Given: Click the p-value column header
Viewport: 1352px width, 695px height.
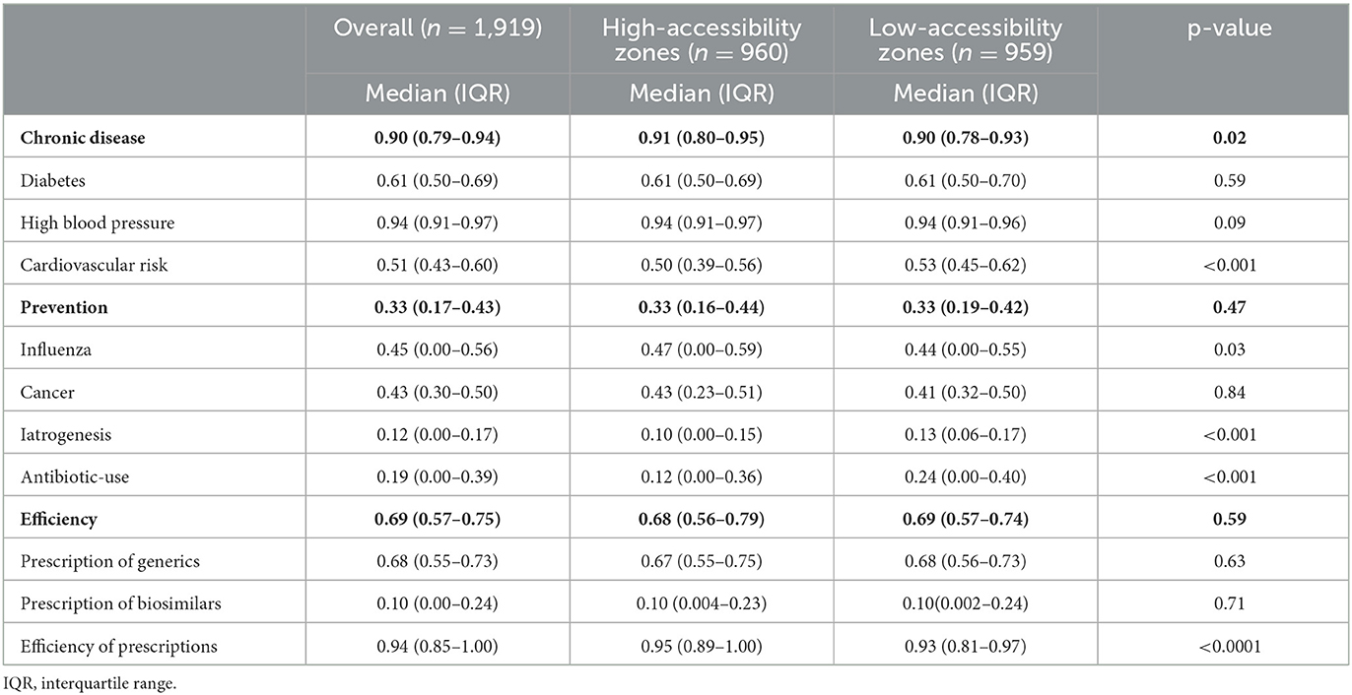Looking at the screenshot, I should pyautogui.click(x=1224, y=29).
